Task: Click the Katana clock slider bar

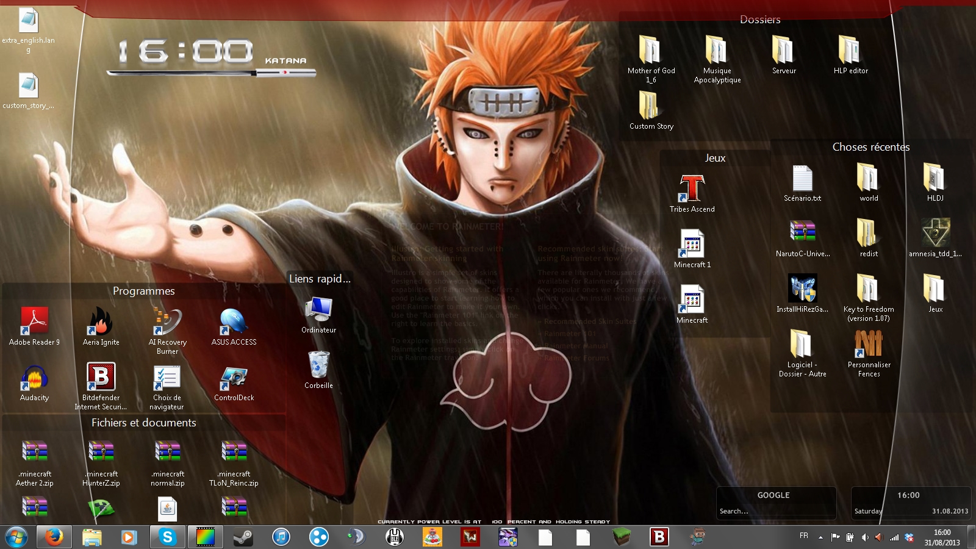Action: coord(212,73)
